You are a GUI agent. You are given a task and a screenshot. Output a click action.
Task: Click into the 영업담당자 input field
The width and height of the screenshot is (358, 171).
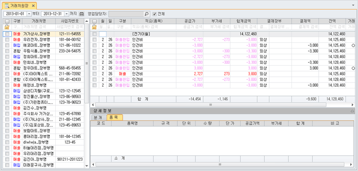(126, 14)
